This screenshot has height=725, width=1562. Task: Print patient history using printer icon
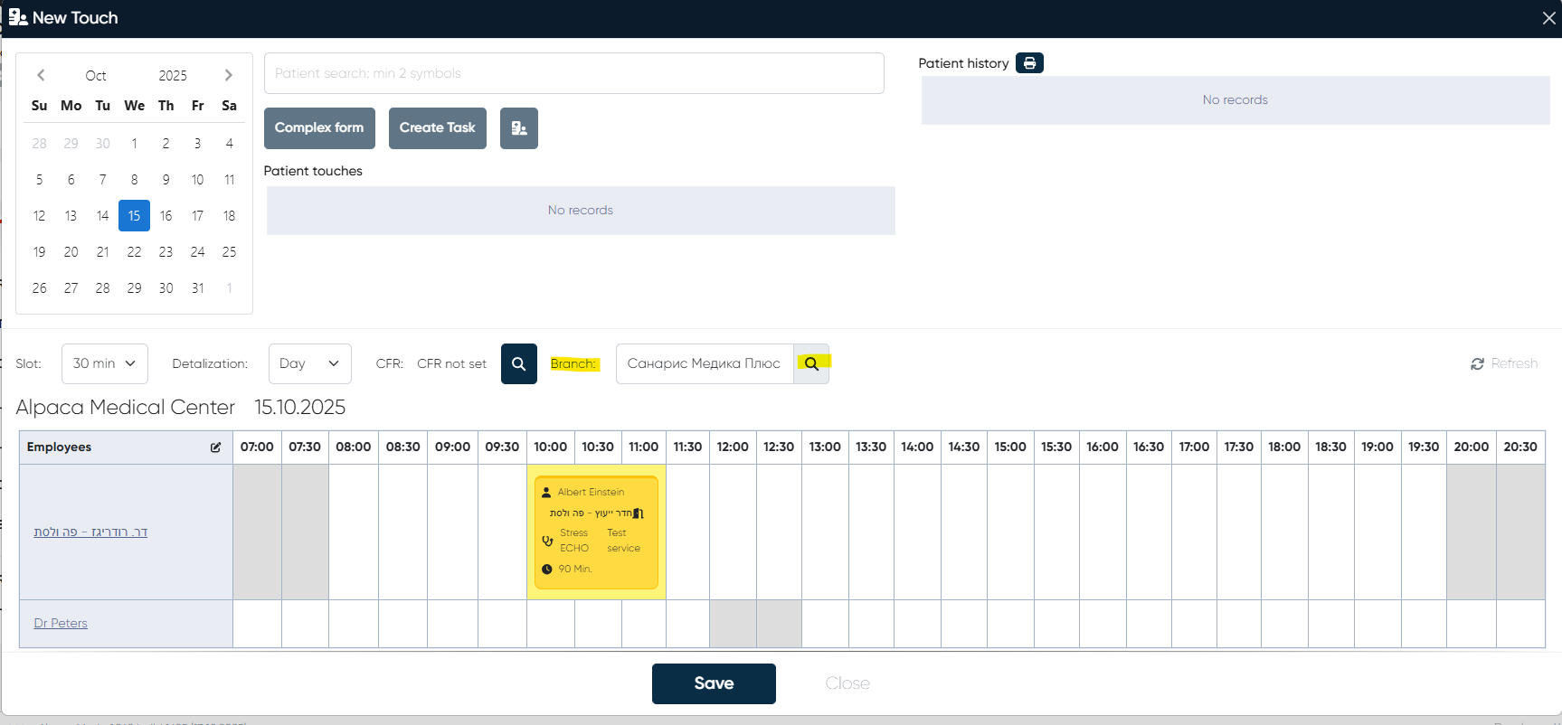click(x=1029, y=63)
